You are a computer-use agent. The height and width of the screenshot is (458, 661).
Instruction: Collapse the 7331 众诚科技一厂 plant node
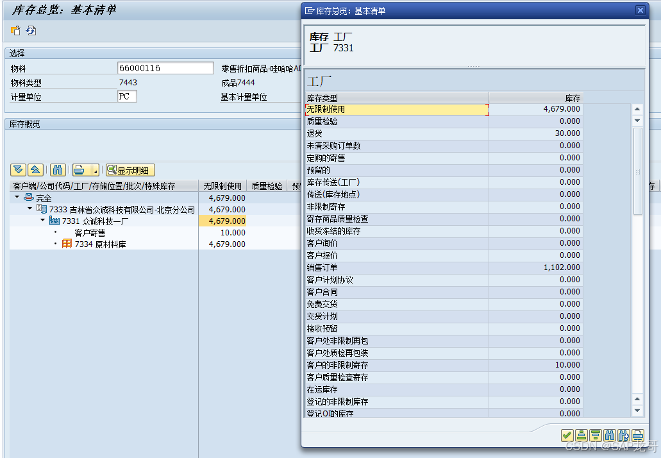point(42,220)
